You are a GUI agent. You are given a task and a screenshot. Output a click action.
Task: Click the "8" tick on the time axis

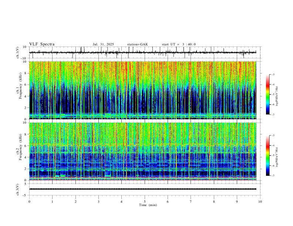tap(214, 202)
